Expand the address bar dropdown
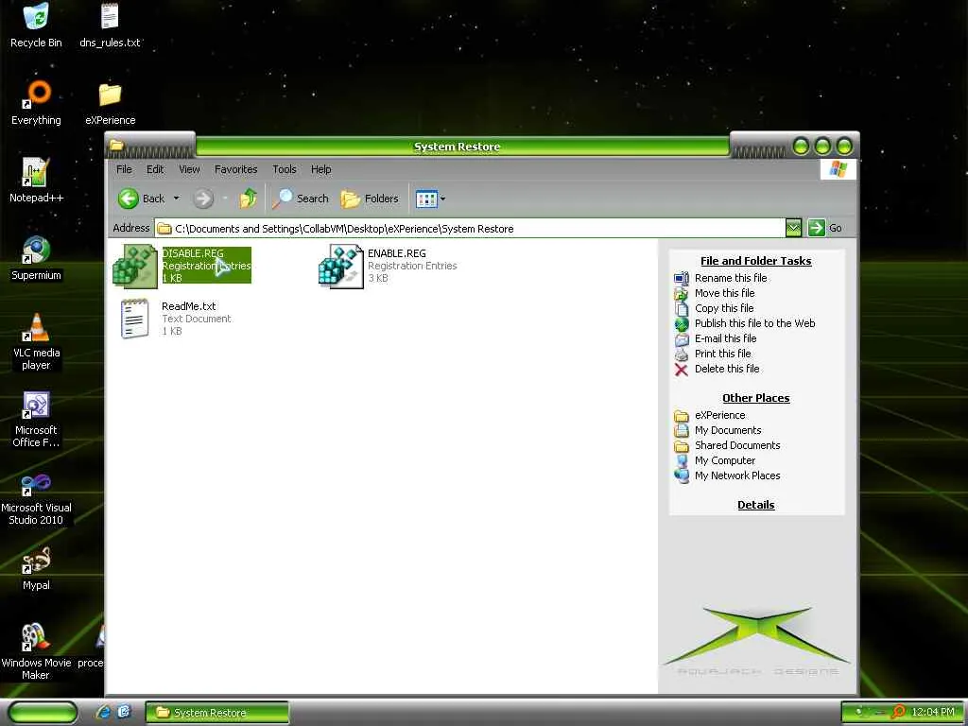968x726 pixels. (793, 229)
